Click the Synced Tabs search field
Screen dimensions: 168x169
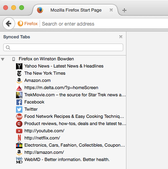[x=63, y=48]
